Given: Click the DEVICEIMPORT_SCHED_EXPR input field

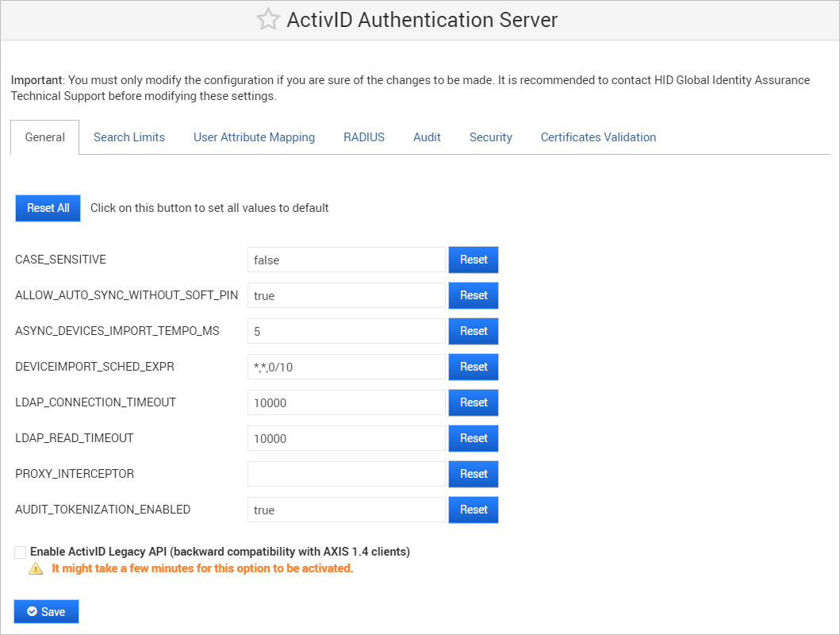Looking at the screenshot, I should [346, 367].
